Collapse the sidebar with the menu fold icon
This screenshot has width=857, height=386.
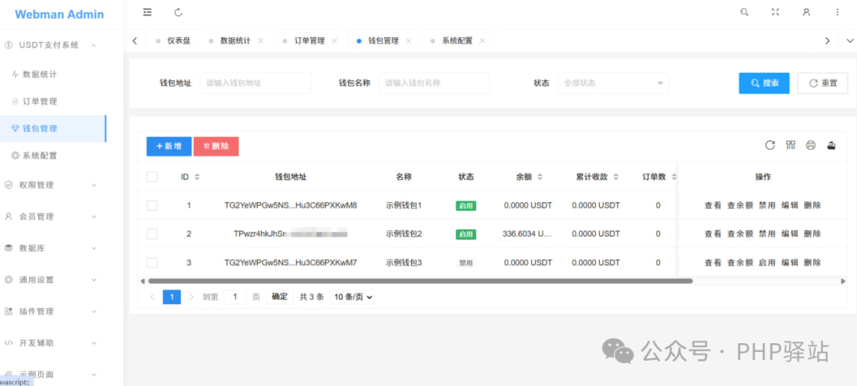pos(147,12)
